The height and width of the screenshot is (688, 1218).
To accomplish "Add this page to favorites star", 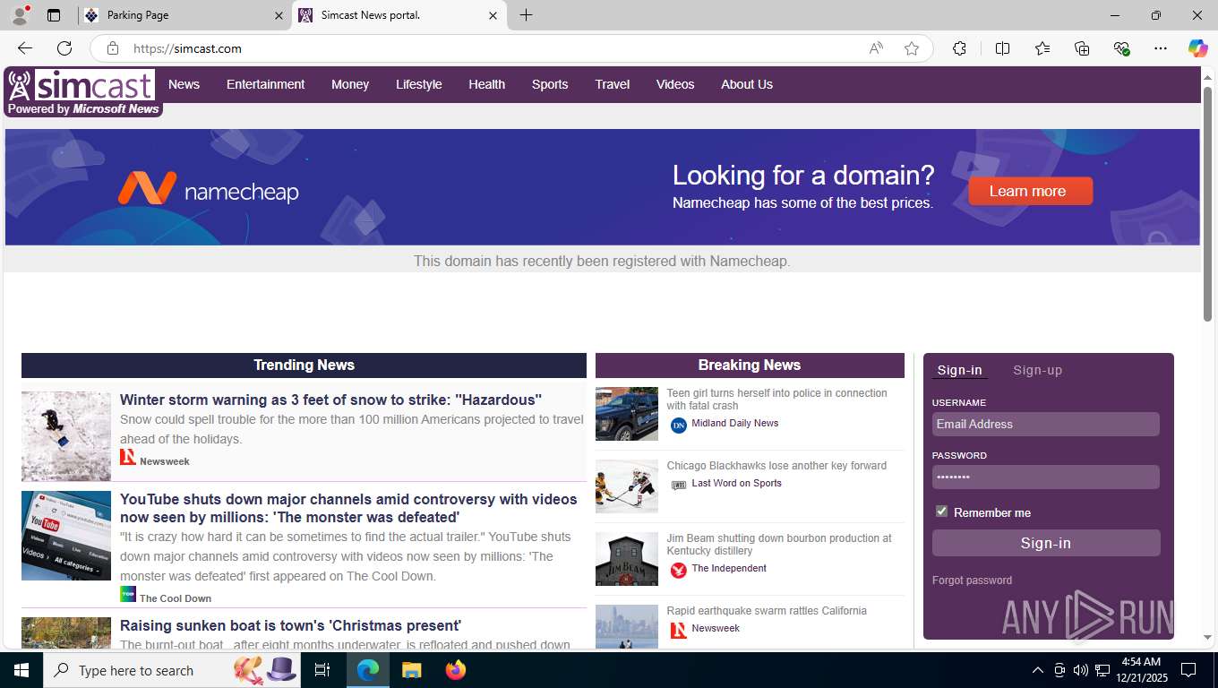I will tap(912, 48).
